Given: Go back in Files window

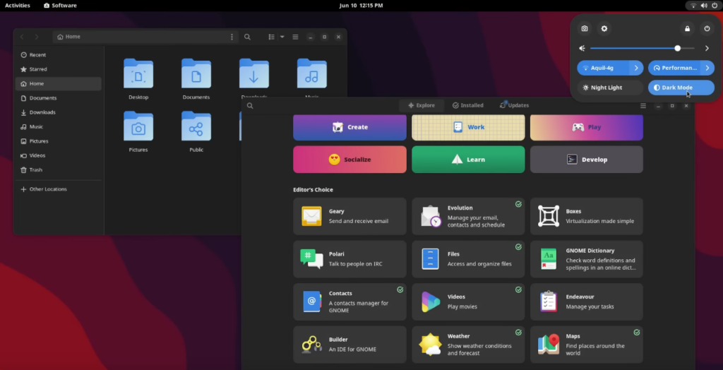Looking at the screenshot, I should coord(22,37).
